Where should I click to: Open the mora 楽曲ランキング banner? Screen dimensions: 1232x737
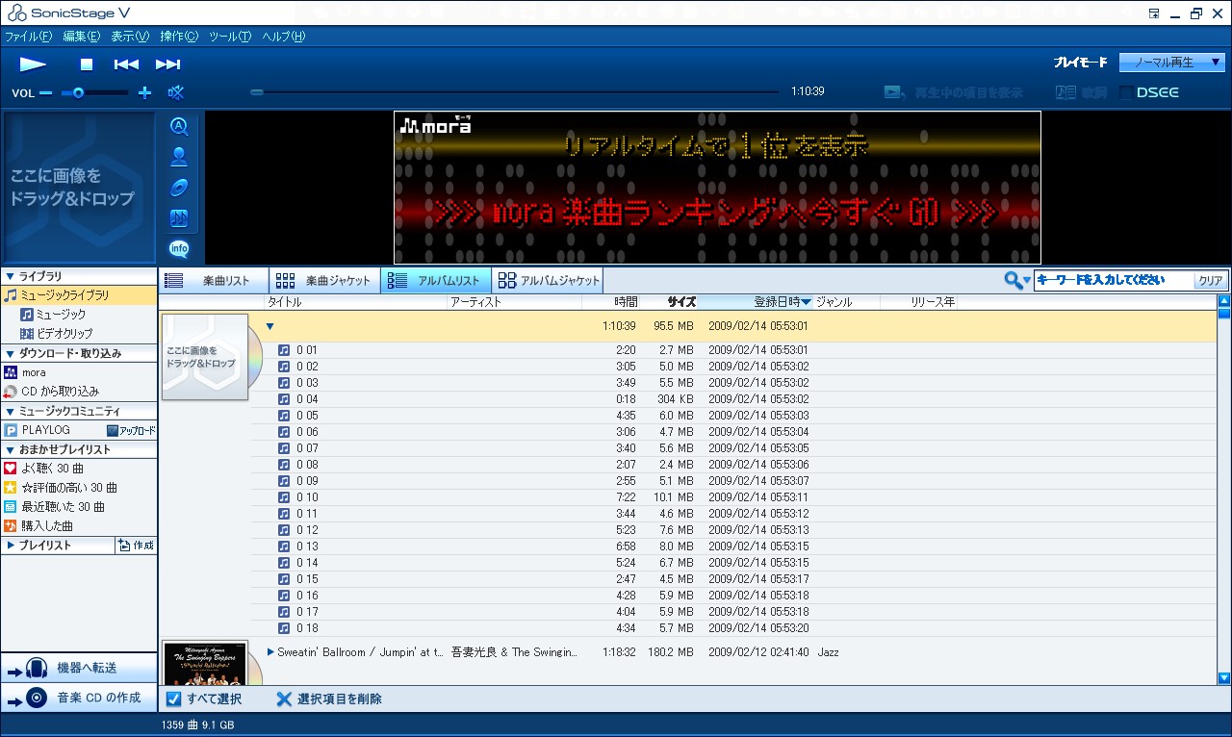pyautogui.click(x=717, y=188)
